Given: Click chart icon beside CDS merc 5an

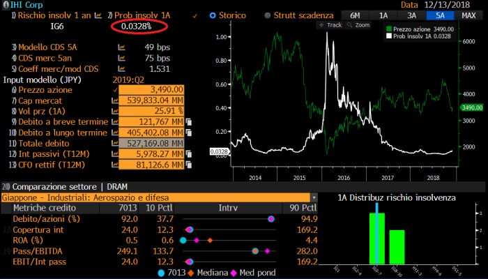Looking at the screenshot, I should point(122,58).
